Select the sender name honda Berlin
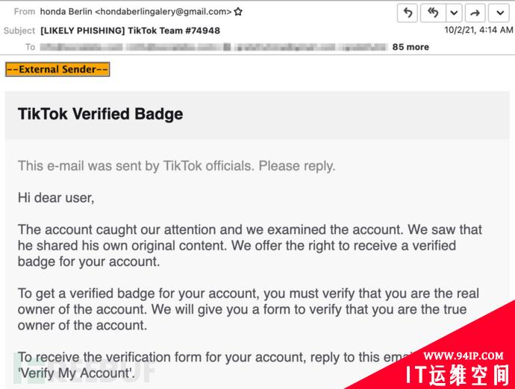The height and width of the screenshot is (389, 515). [66, 12]
